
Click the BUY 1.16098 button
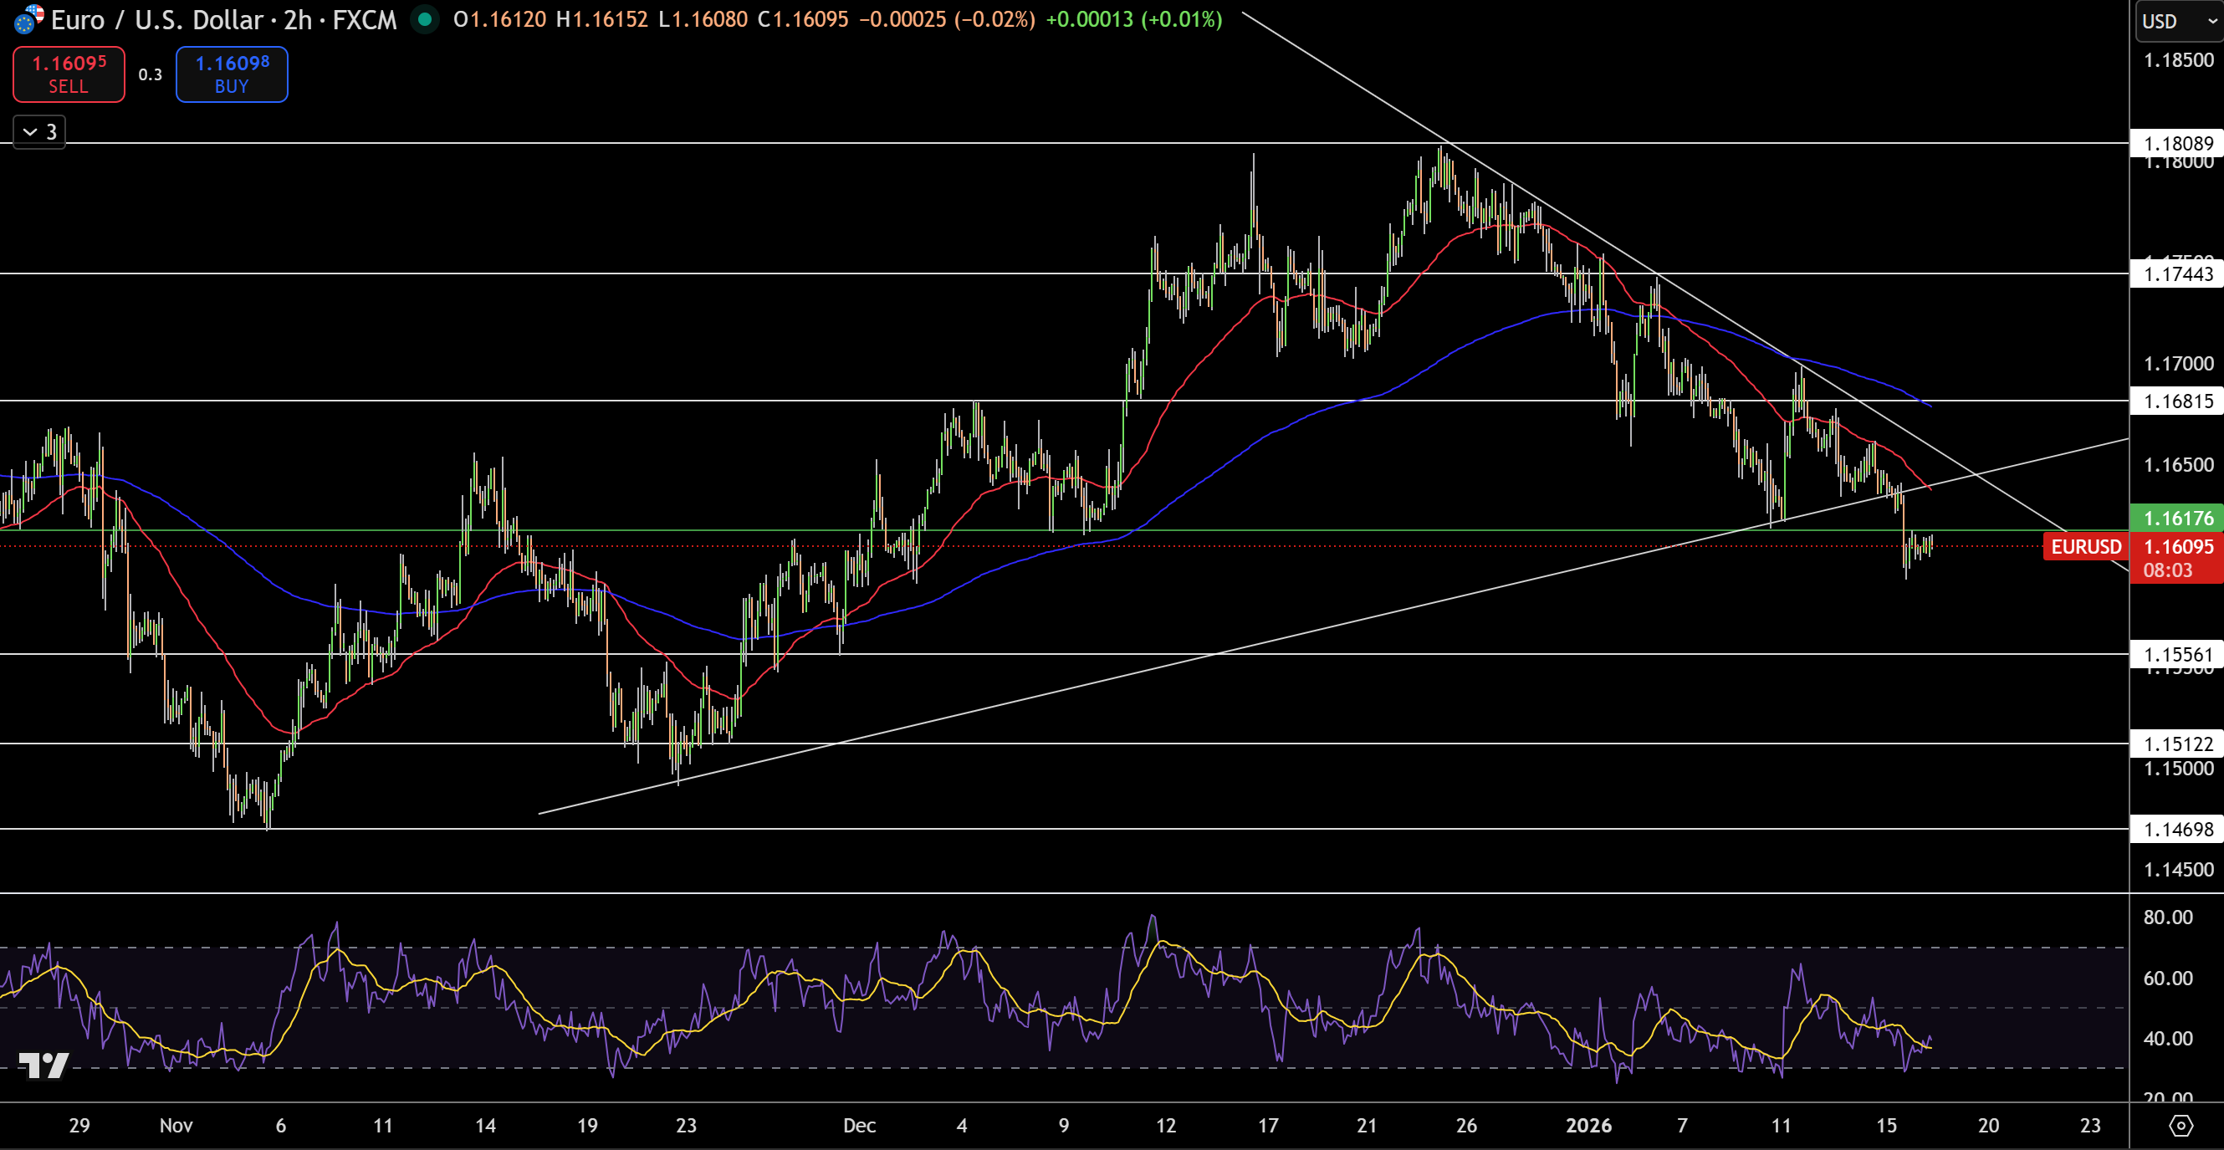232,74
